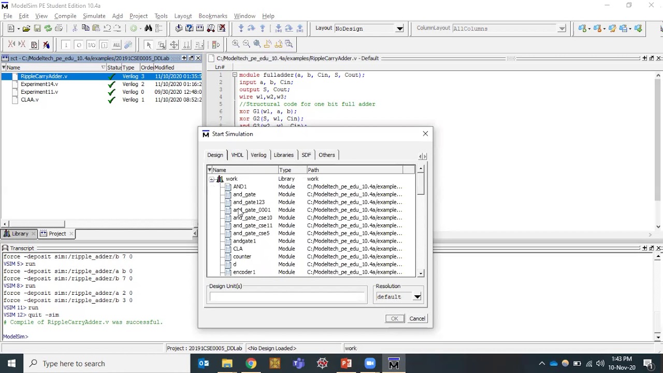The height and width of the screenshot is (373, 663).
Task: Click the Print toolbar icon
Action: pos(59,28)
